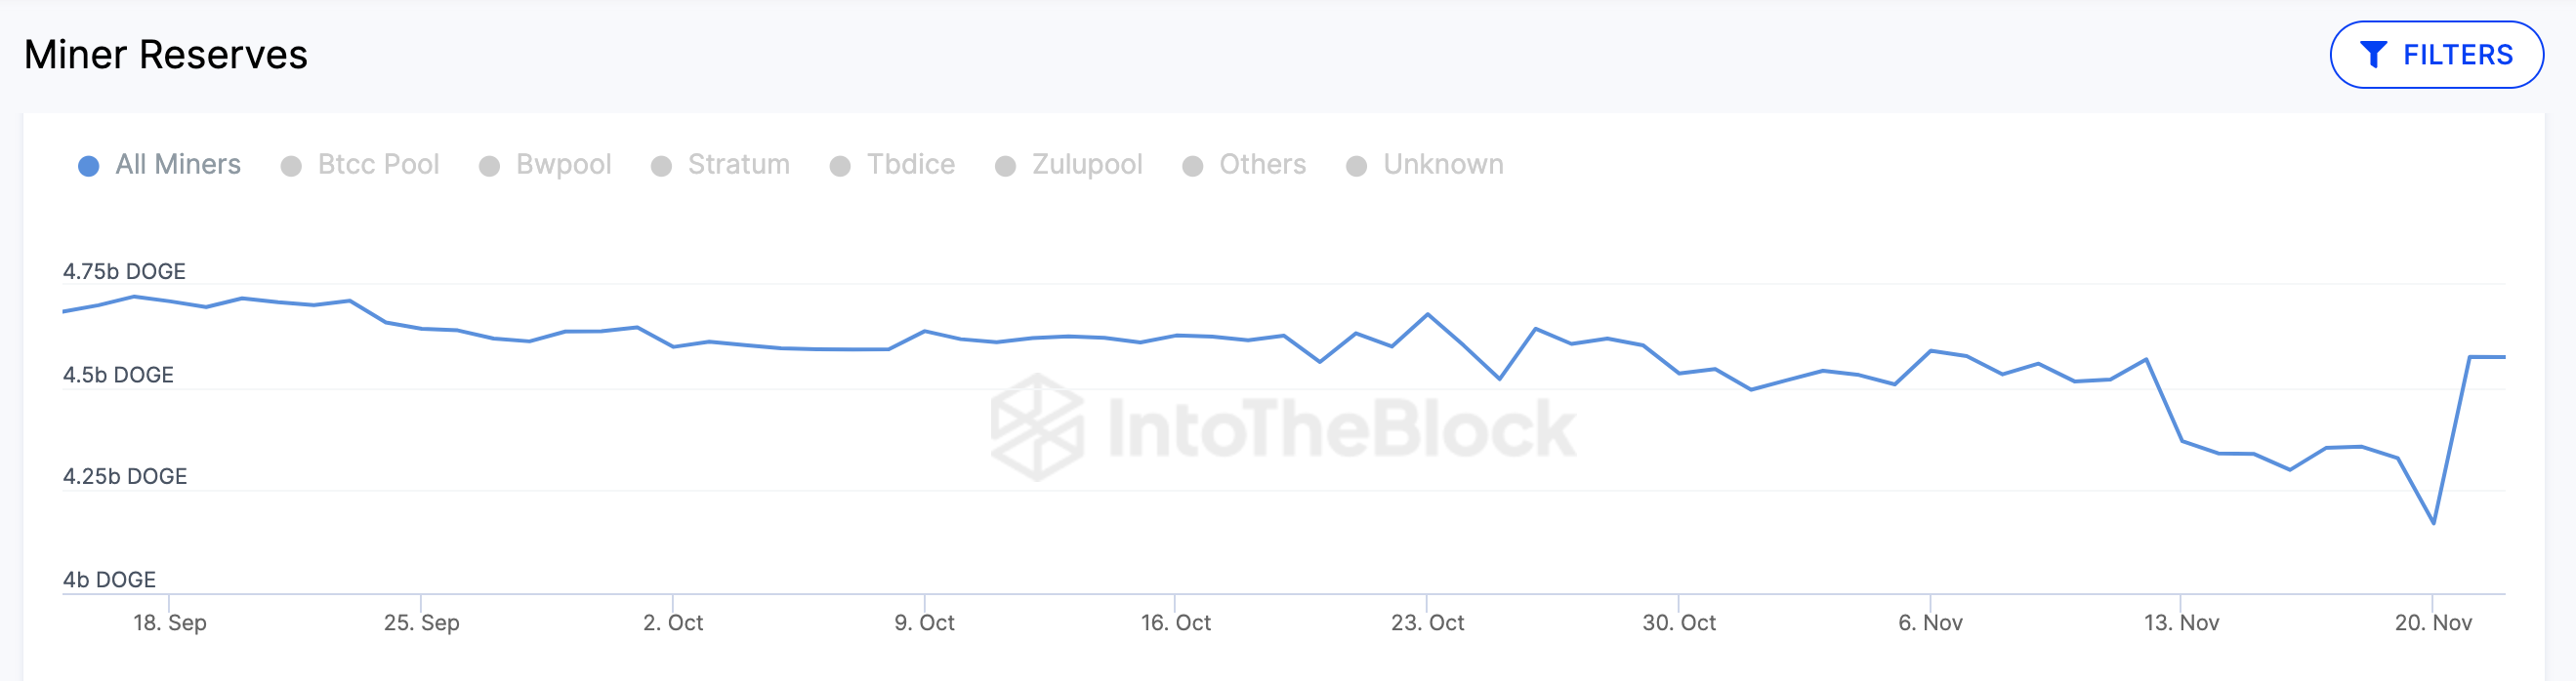Click the 13. Nov axis label
The height and width of the screenshot is (681, 2576).
click(x=2181, y=623)
